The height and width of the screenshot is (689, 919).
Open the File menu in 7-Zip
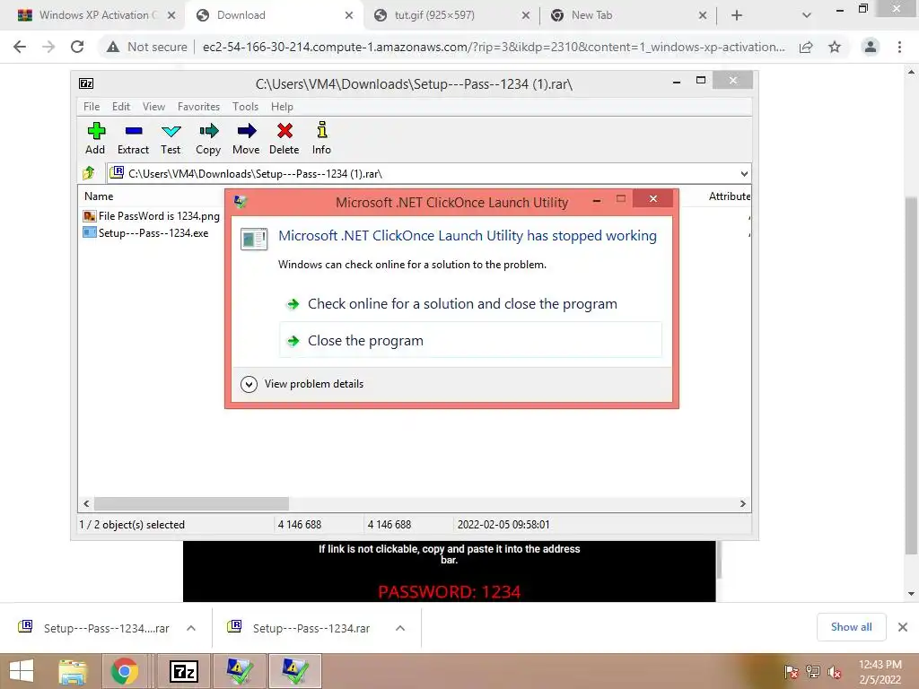(92, 107)
